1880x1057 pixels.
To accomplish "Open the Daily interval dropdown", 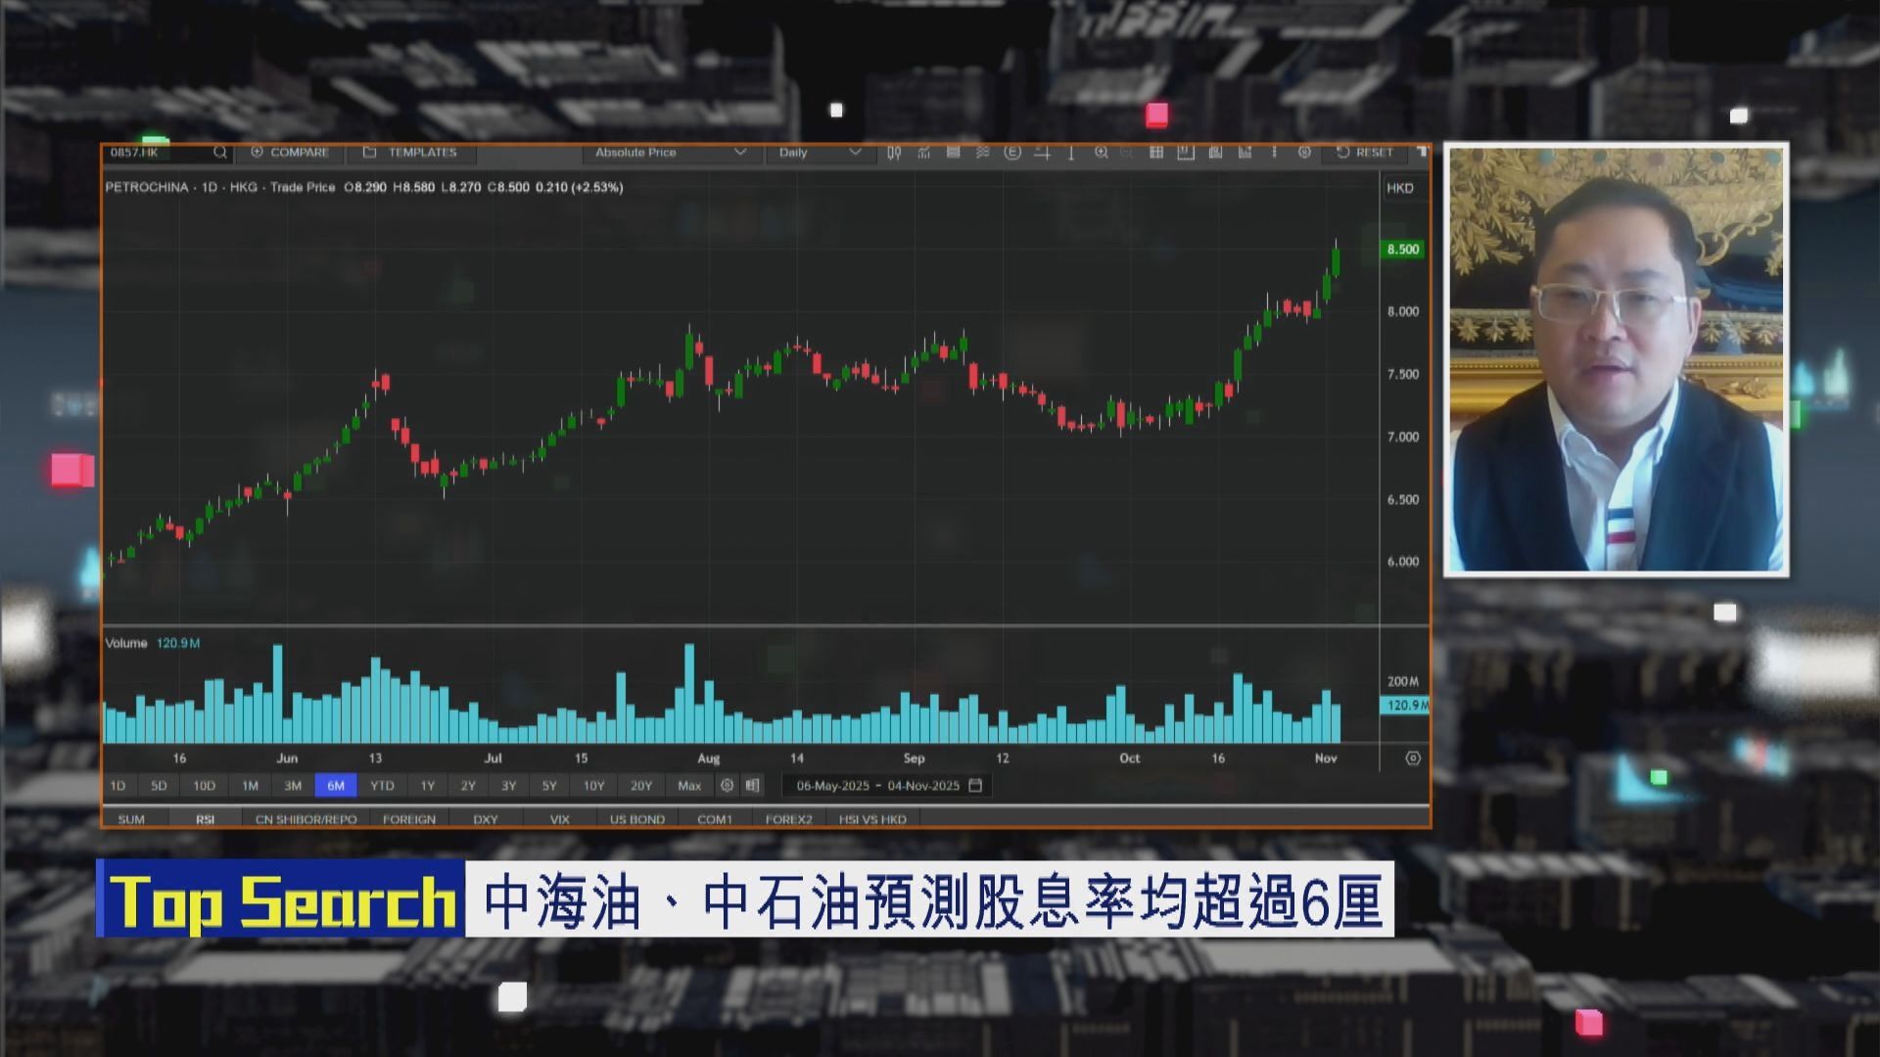I will pyautogui.click(x=819, y=153).
